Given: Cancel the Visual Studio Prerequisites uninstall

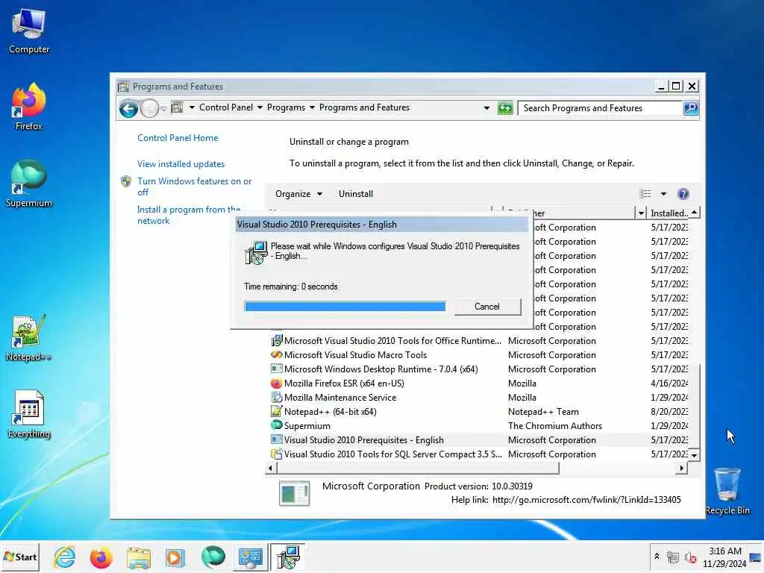Looking at the screenshot, I should point(487,307).
